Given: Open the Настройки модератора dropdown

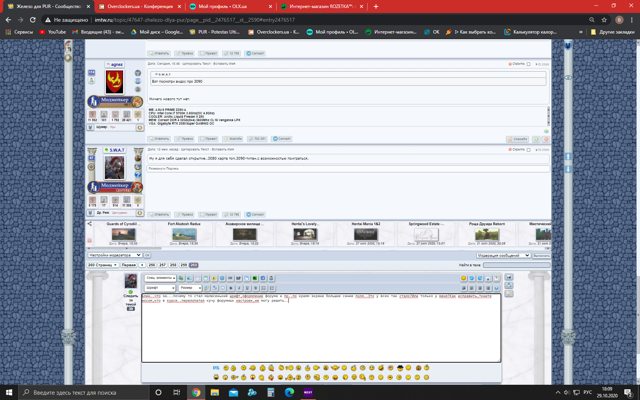Looking at the screenshot, I should coord(115,255).
